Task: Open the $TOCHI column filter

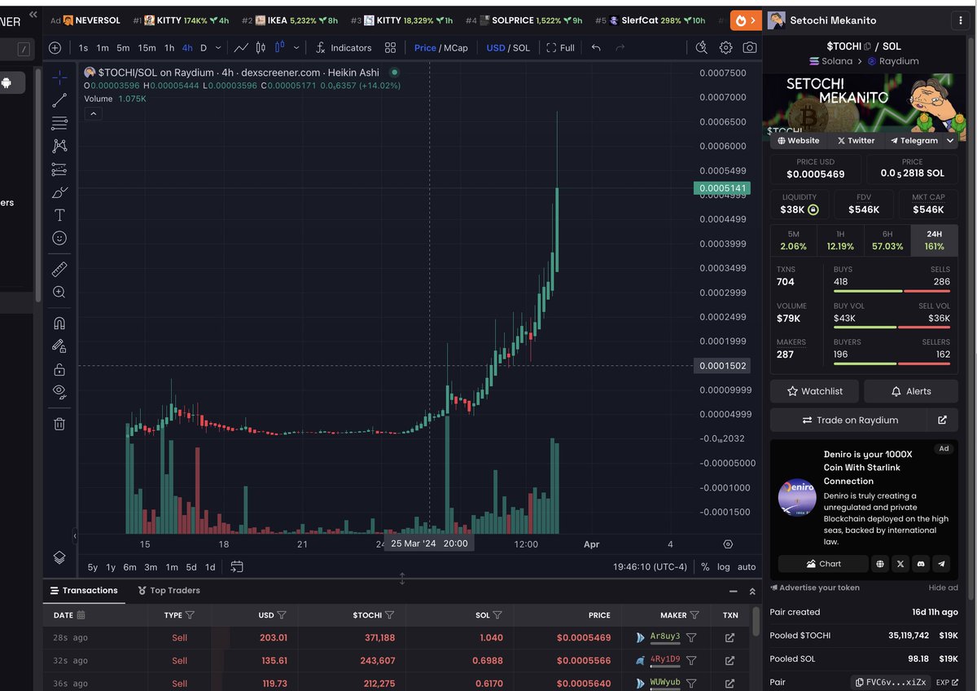Action: 389,615
